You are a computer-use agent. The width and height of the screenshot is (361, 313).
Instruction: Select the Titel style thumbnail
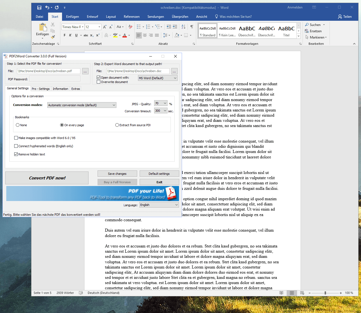tap(286, 31)
